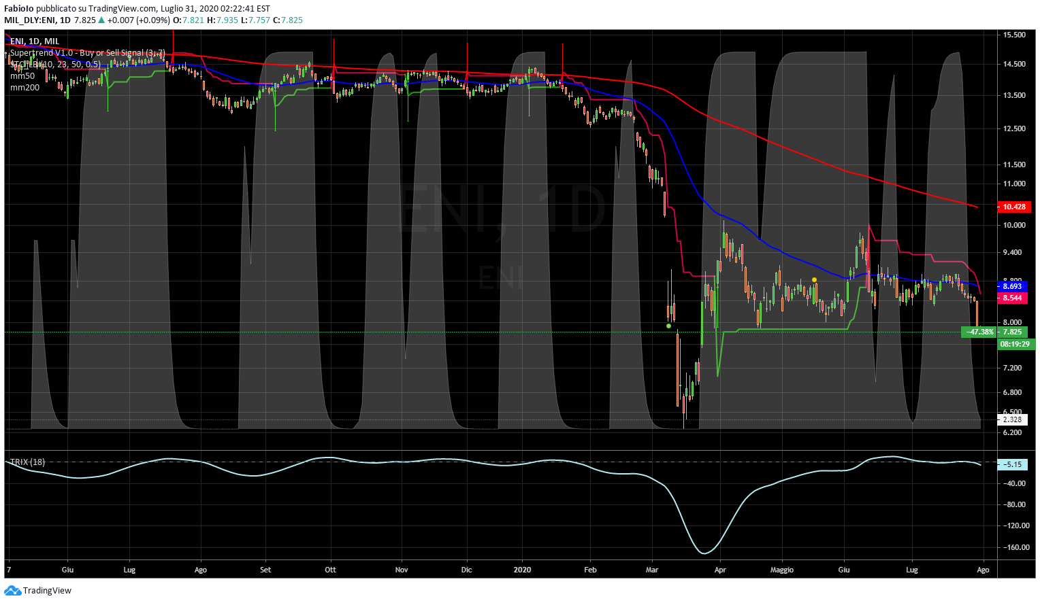1040x603 pixels.
Task: Click the -160.00 TRIX axis label
Action: click(1015, 547)
